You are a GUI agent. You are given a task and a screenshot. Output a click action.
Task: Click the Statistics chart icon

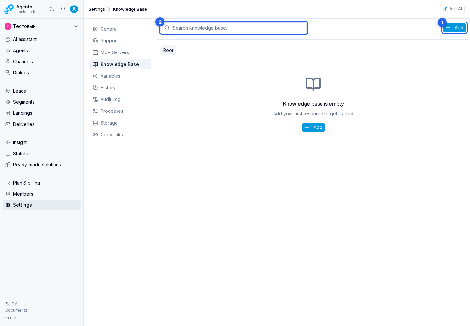coord(8,154)
